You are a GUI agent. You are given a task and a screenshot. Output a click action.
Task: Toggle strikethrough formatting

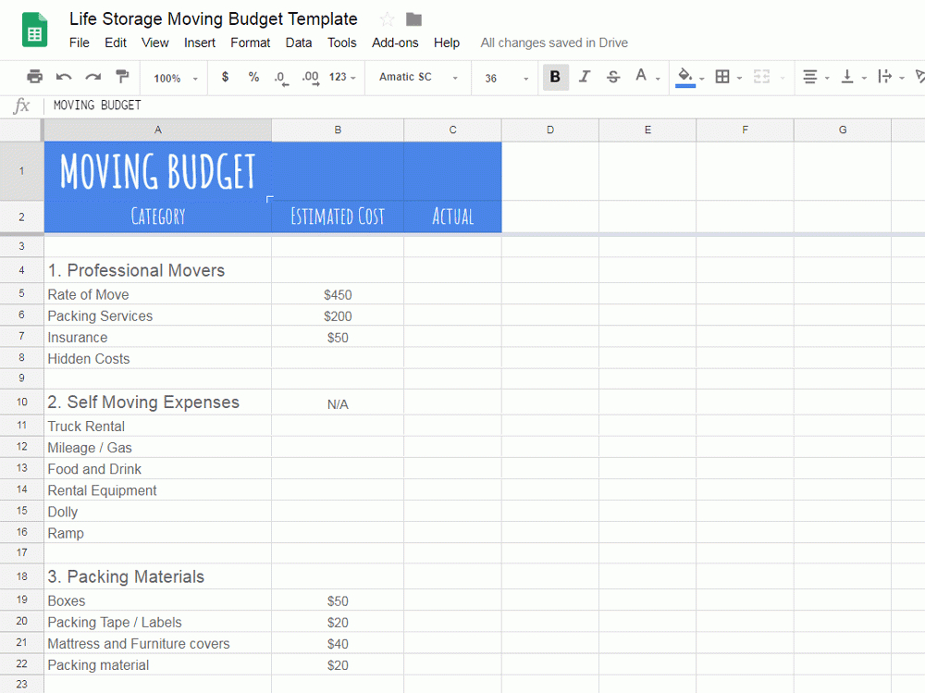(x=613, y=77)
